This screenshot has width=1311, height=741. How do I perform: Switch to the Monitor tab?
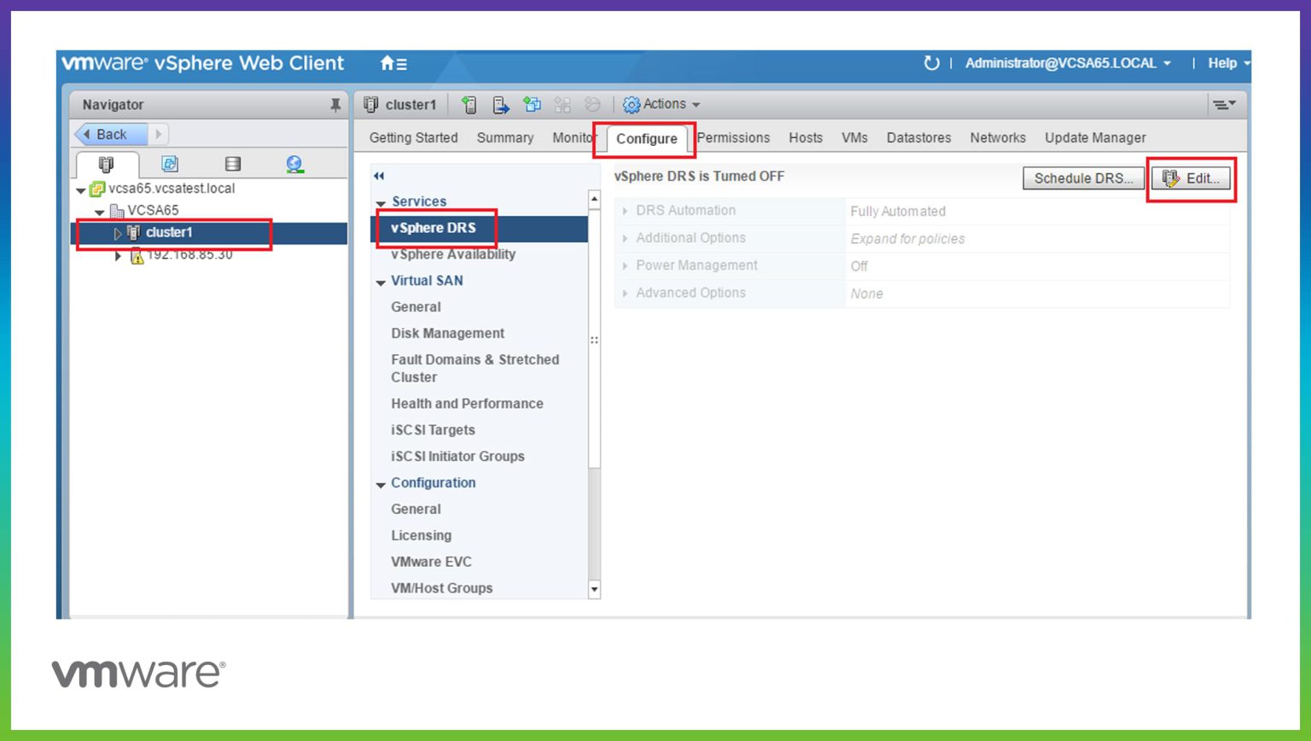574,137
